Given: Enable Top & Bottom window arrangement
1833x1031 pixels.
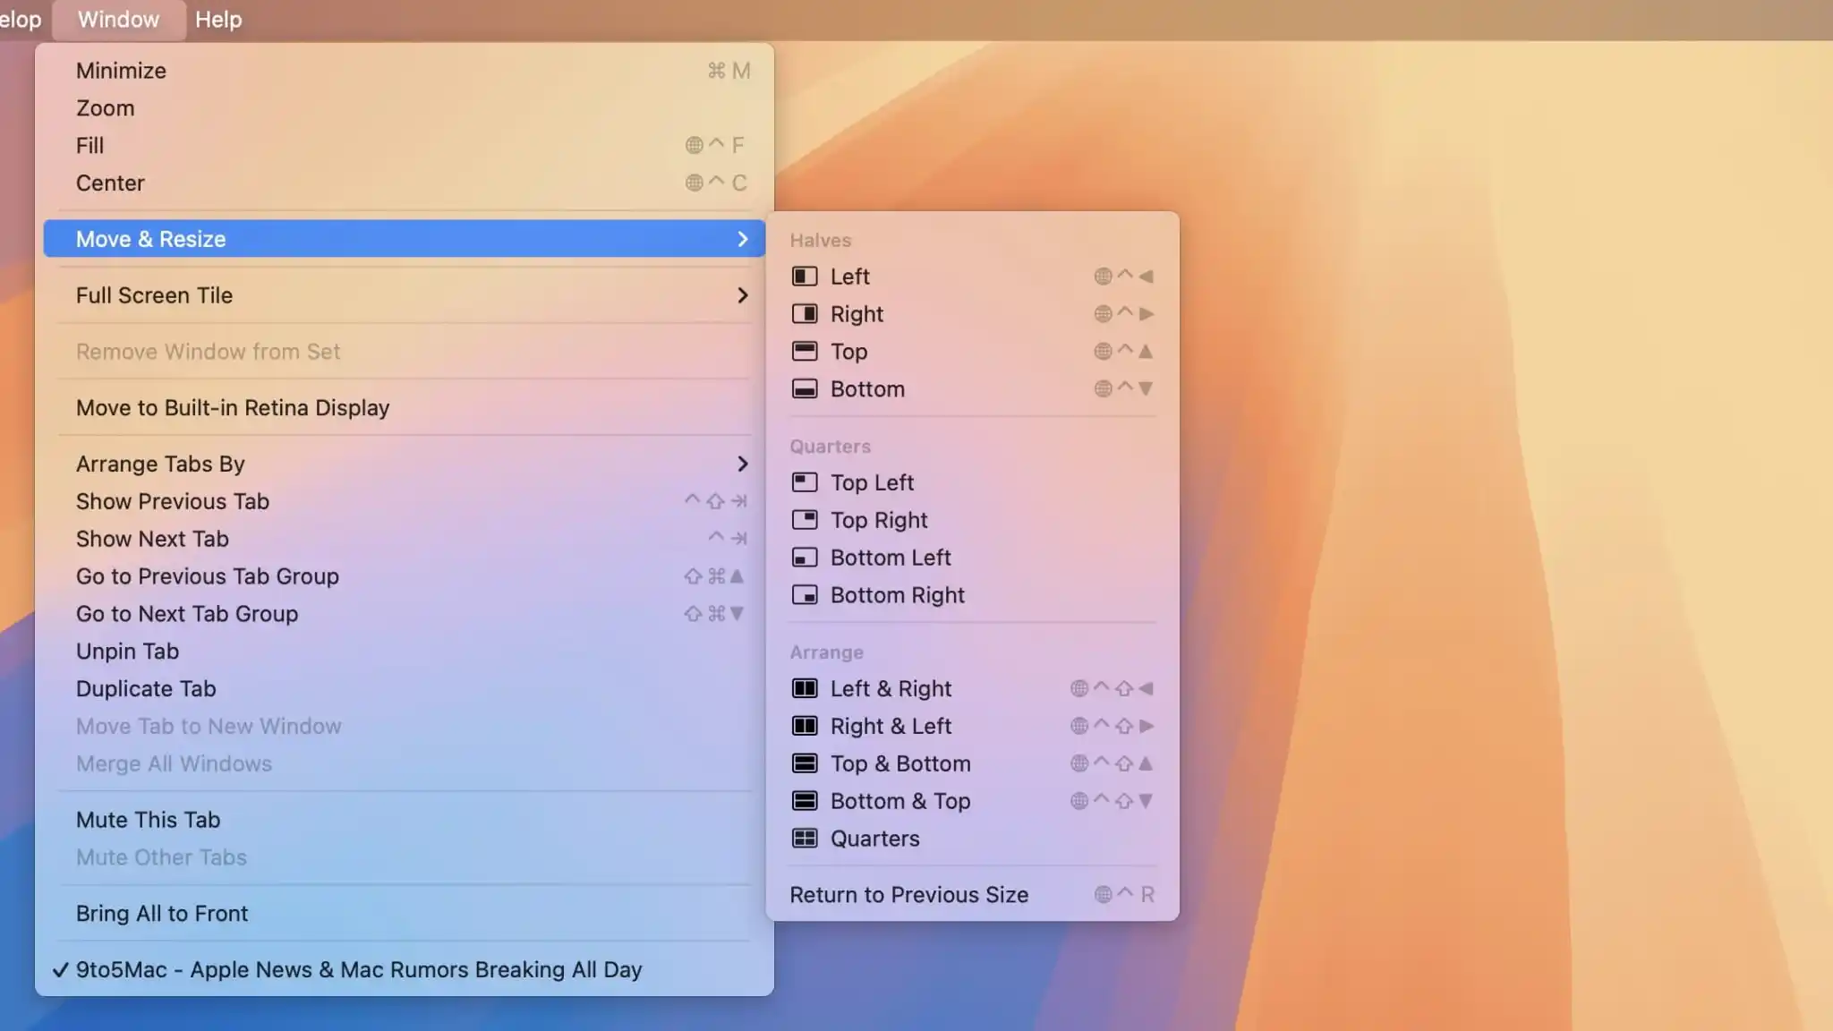Looking at the screenshot, I should [x=899, y=763].
